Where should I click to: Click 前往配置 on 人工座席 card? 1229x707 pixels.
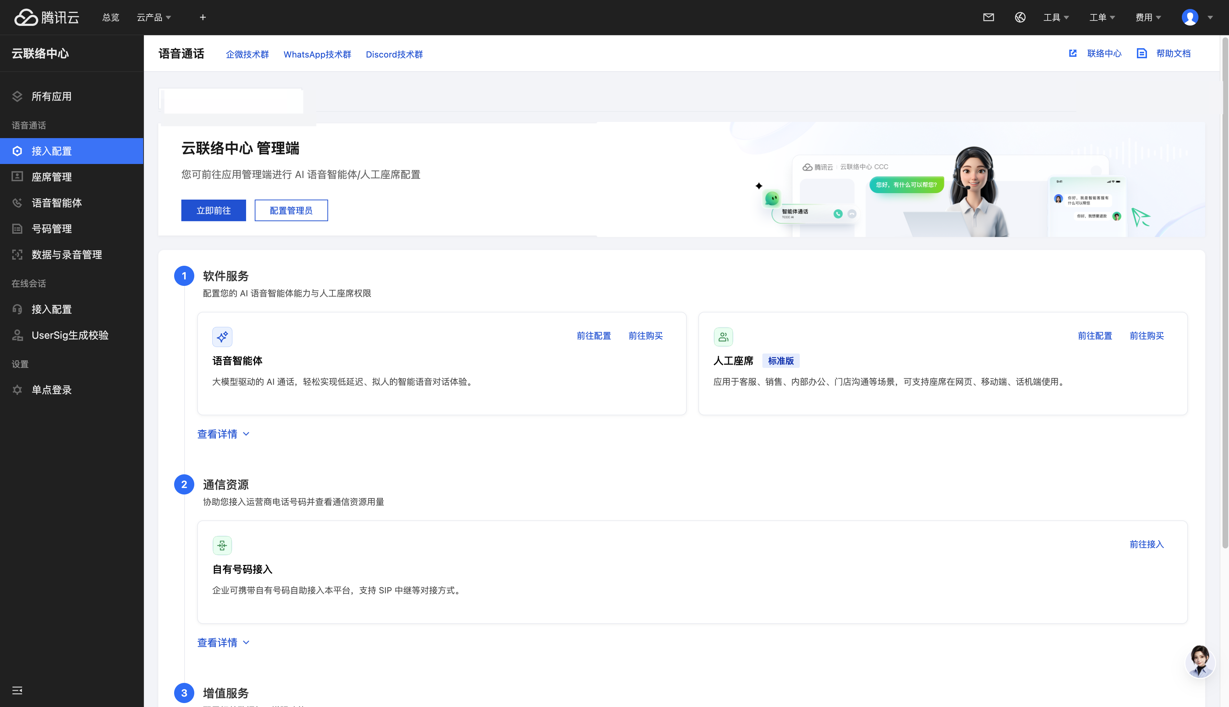(1095, 336)
